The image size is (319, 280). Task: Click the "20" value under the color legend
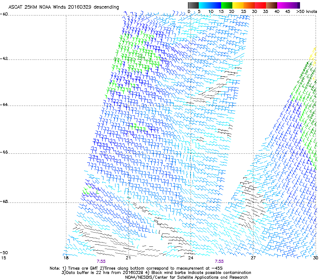(231, 12)
